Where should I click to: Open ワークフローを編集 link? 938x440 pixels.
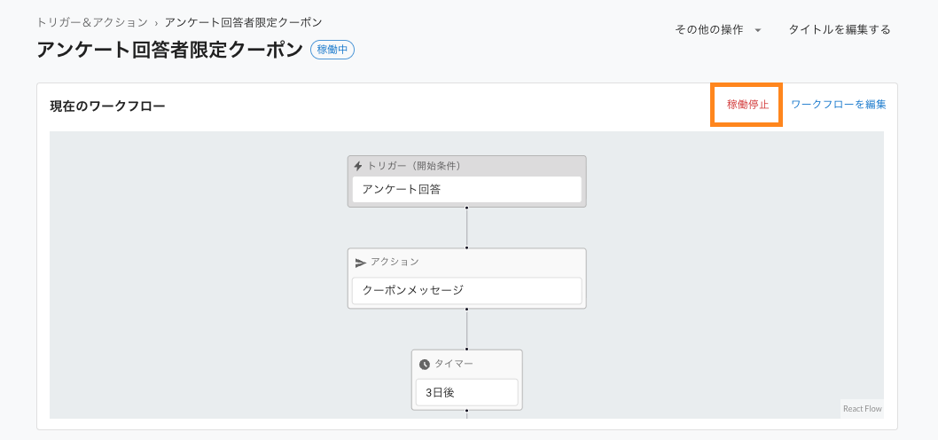pyautogui.click(x=839, y=104)
